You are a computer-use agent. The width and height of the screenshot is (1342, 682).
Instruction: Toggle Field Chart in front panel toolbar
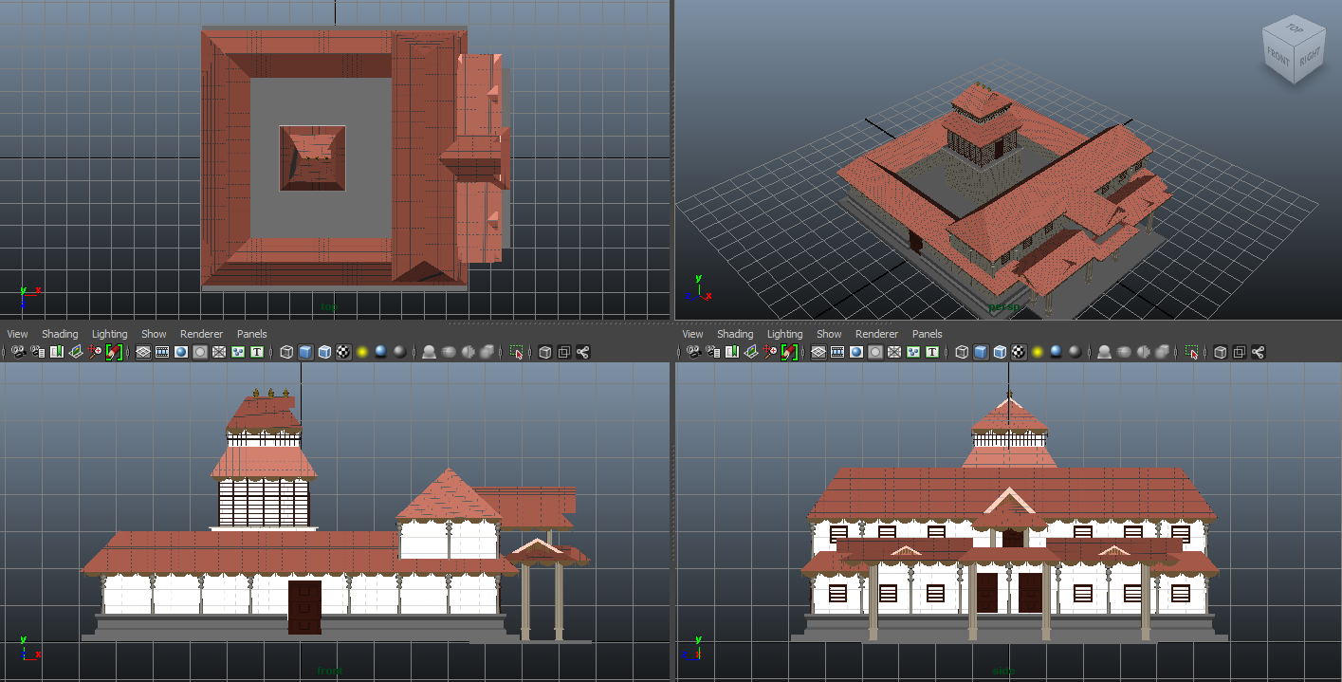(218, 352)
